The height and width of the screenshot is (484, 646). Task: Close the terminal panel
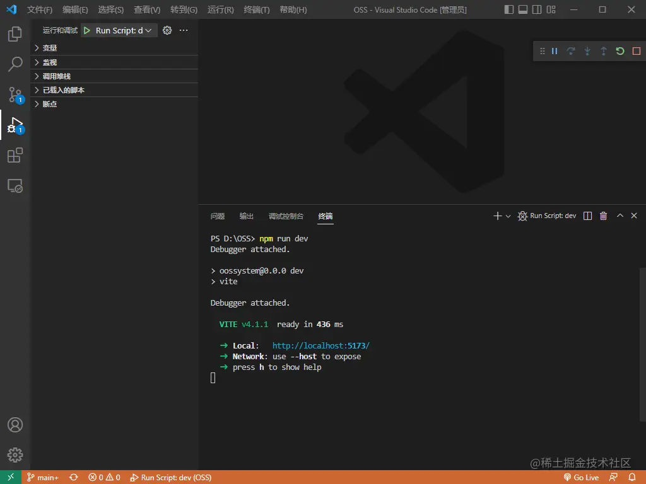(x=634, y=216)
